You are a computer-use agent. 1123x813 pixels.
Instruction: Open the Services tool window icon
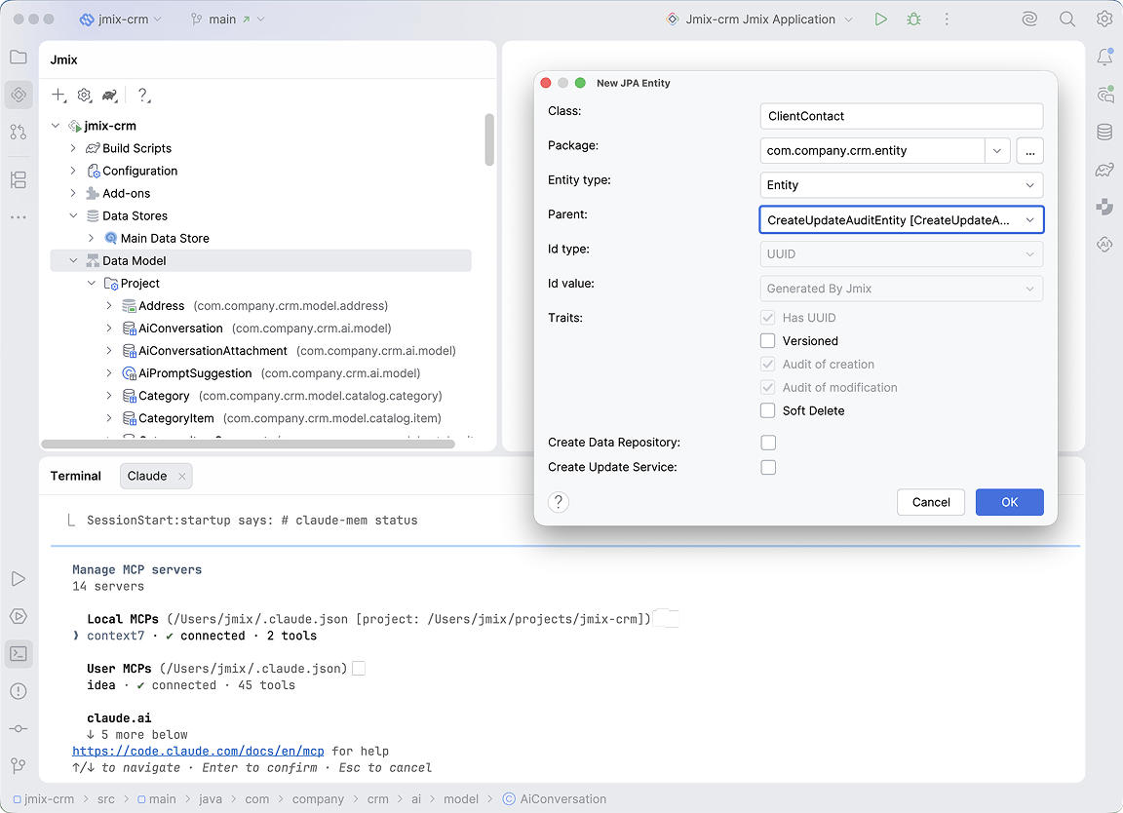point(19,616)
